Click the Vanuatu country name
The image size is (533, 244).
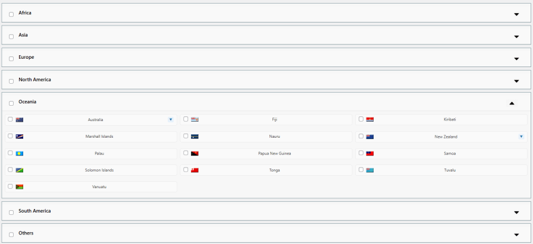click(99, 186)
